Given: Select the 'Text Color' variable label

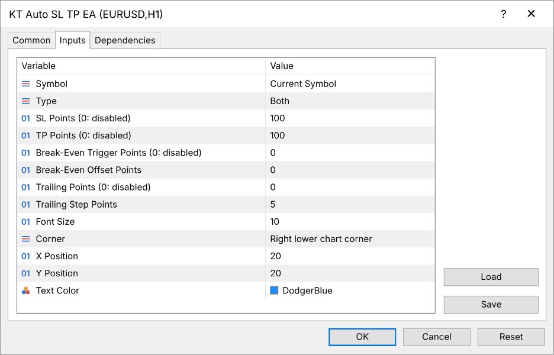Looking at the screenshot, I should pyautogui.click(x=57, y=291).
